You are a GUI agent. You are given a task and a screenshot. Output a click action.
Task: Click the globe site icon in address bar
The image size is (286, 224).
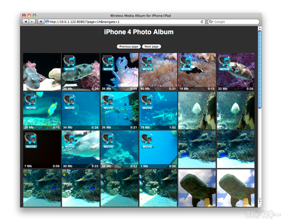[47, 21]
